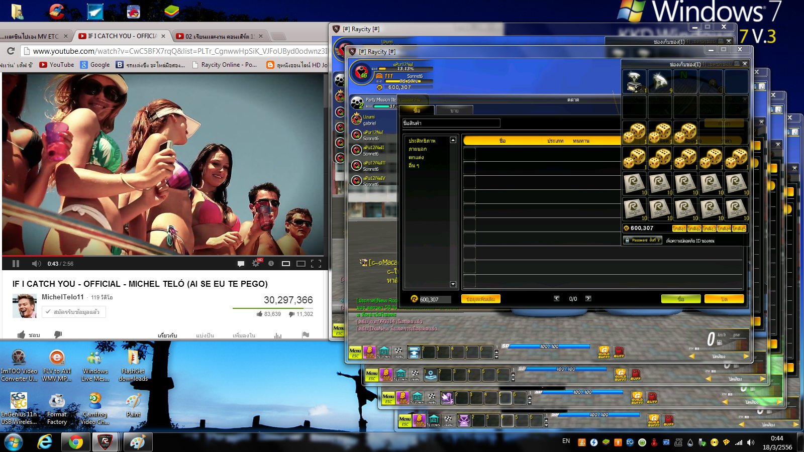The width and height of the screenshot is (804, 452).
Task: Go to previous market page arrow
Action: click(x=557, y=298)
